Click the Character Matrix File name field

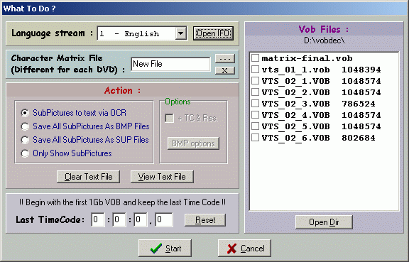click(170, 64)
